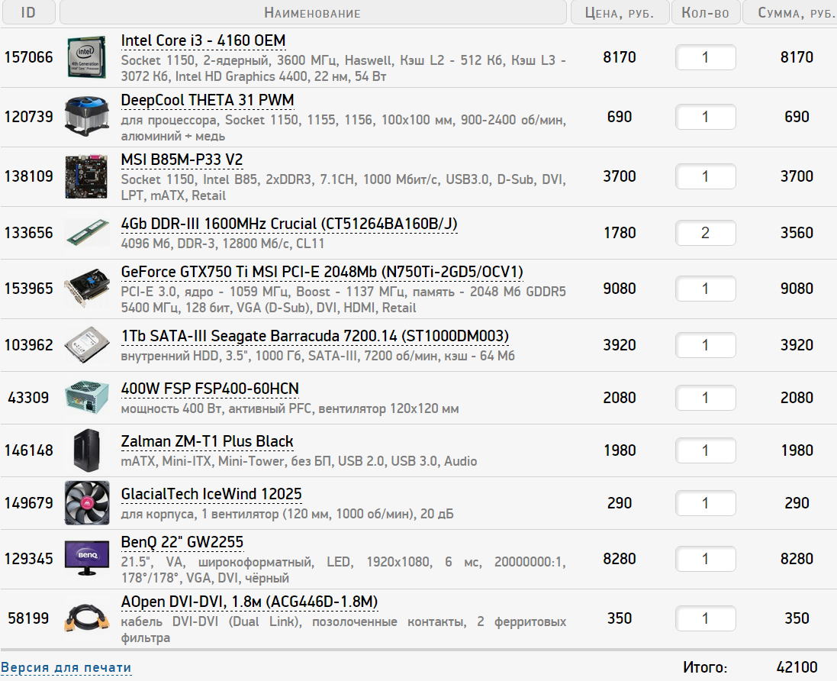The image size is (837, 681).
Task: Edit quantity field for GeForce GTX750 Ti
Action: 705,289
